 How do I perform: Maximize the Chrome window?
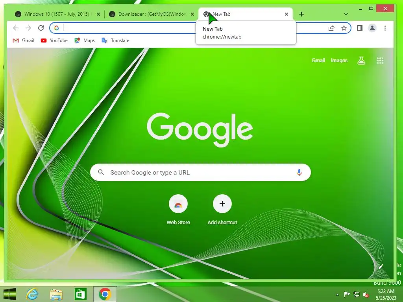tap(371, 9)
